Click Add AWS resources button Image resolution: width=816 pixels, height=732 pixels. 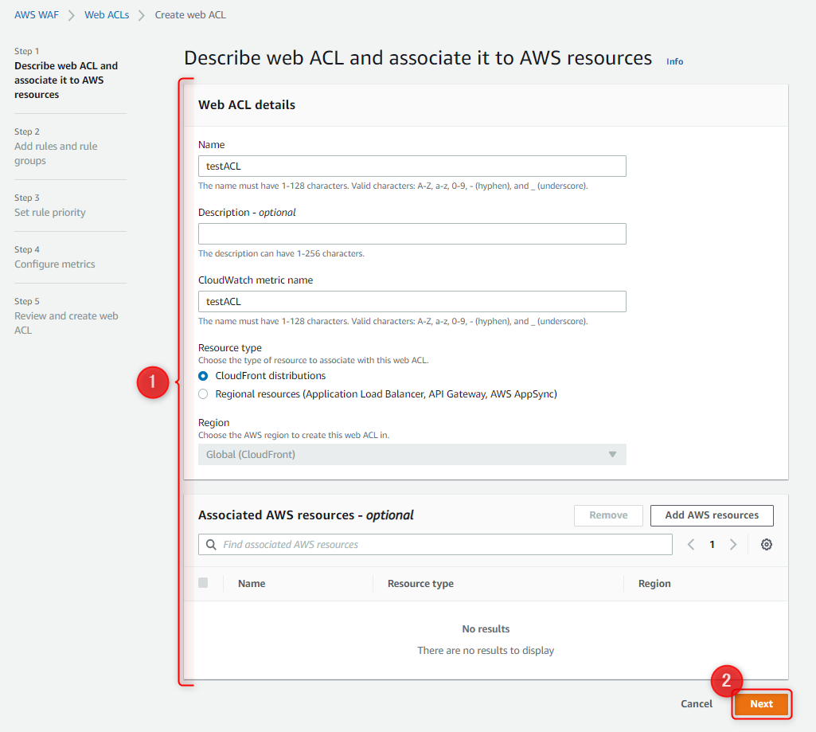[x=712, y=515]
